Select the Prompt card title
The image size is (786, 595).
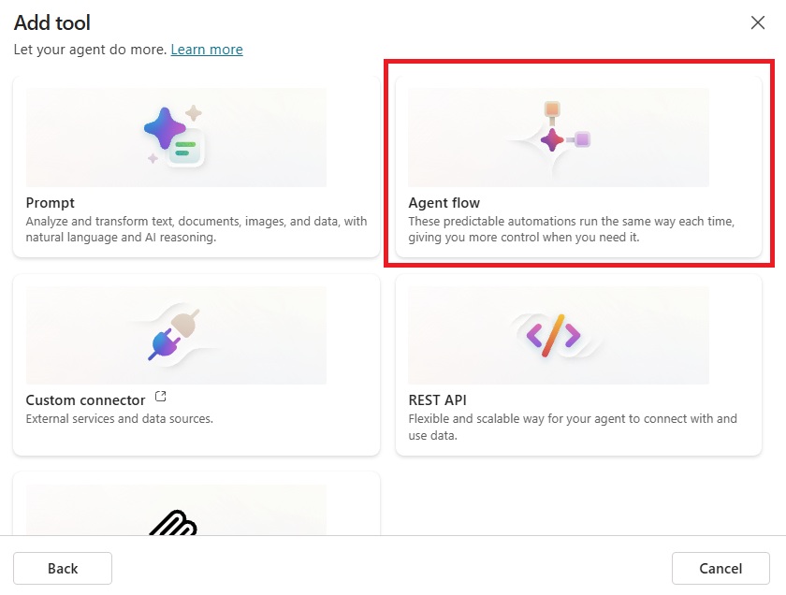(51, 203)
